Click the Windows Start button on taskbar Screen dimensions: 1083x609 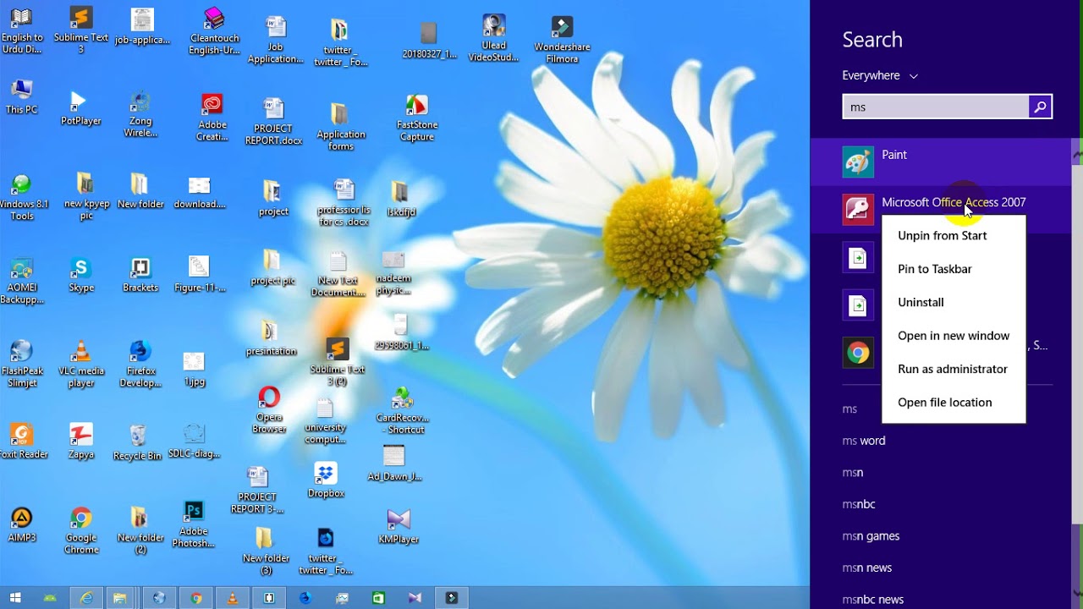pyautogui.click(x=15, y=598)
